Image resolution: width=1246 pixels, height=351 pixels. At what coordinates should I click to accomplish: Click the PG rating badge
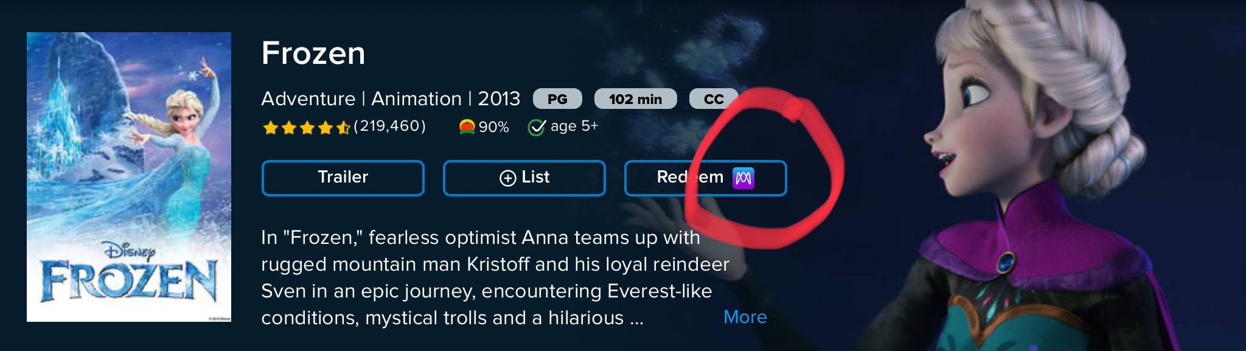557,99
